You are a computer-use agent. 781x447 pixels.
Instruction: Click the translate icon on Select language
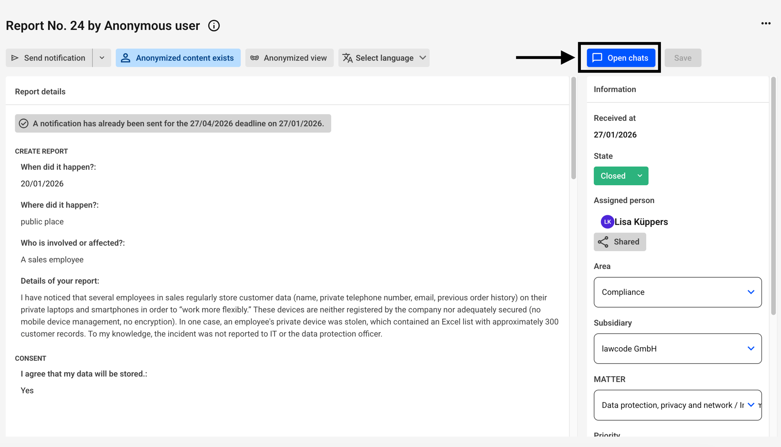pos(347,58)
